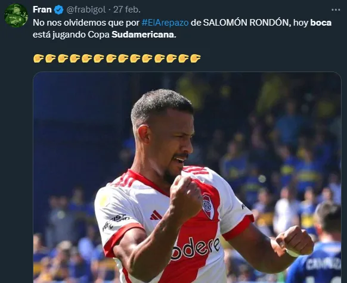Screen dimensions: 347x283
Task: Click the River Plate crest on the jersey
Action: tap(208, 207)
